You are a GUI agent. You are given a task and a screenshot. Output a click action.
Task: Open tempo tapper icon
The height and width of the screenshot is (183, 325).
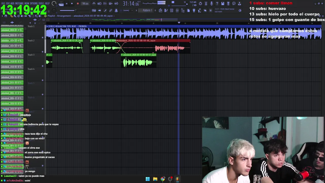pyautogui.click(x=200, y=10)
